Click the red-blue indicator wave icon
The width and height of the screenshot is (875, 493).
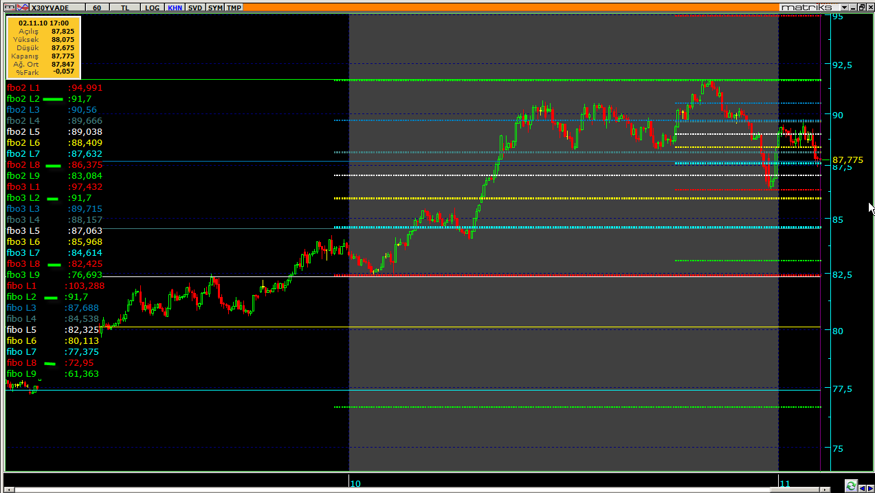tap(22, 8)
